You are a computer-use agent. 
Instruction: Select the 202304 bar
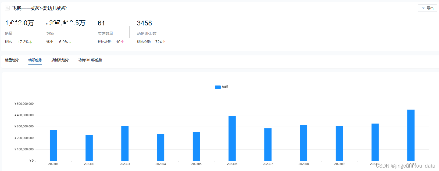[x=160, y=147]
